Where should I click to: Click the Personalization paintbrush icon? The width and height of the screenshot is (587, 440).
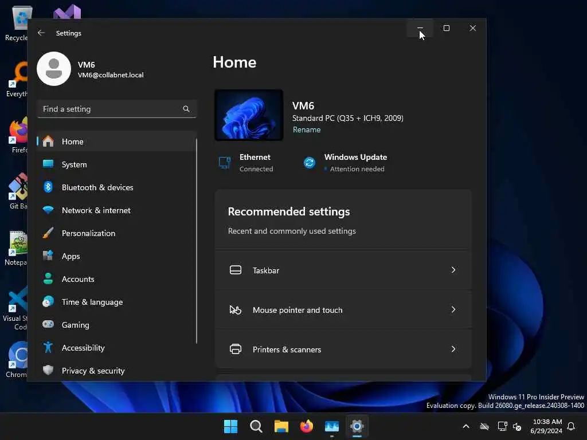click(48, 233)
